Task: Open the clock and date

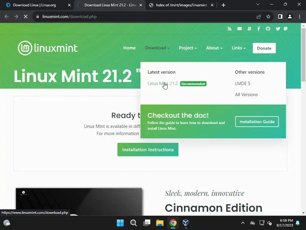Action: coord(285,223)
